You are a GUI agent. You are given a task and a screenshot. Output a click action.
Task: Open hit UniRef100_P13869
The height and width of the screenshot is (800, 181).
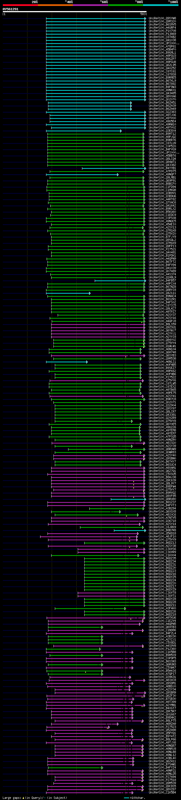(x=162, y=34)
